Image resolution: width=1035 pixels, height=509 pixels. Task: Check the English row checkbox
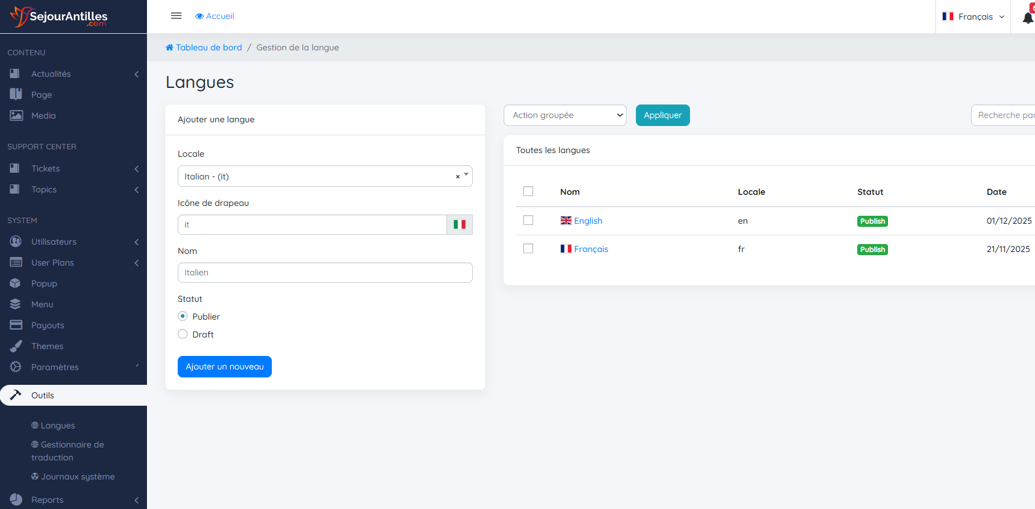[528, 220]
